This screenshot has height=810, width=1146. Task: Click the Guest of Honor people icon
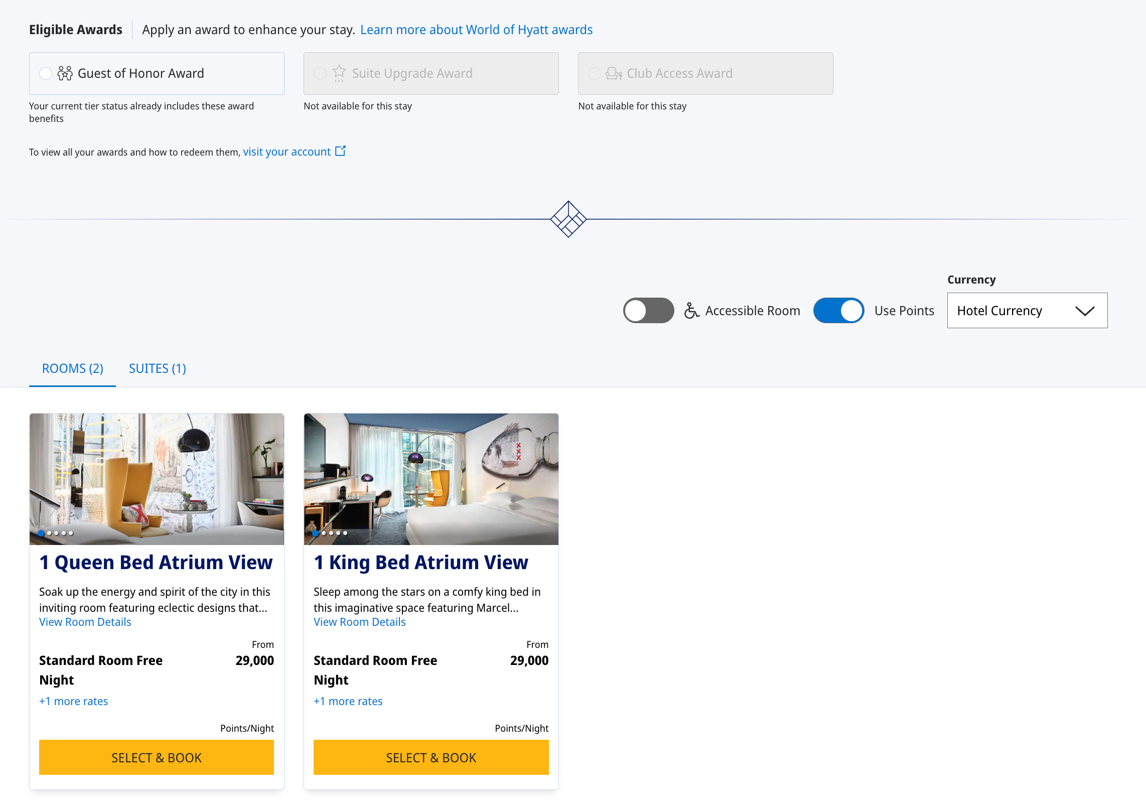click(65, 73)
